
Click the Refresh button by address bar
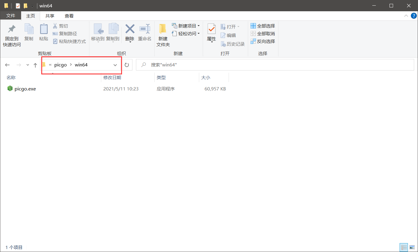pyautogui.click(x=127, y=65)
